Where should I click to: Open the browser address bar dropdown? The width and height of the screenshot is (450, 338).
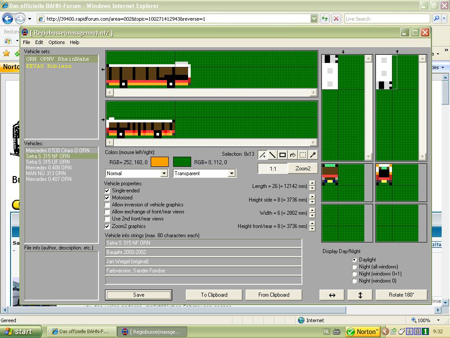pos(314,18)
